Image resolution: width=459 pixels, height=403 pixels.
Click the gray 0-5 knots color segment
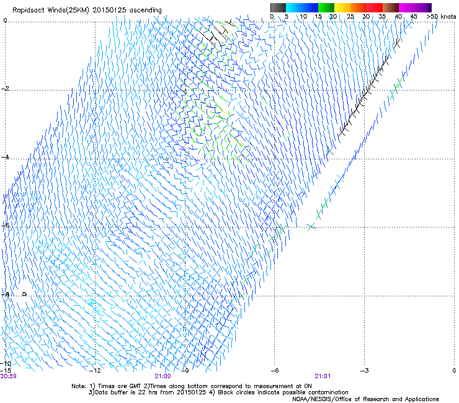click(278, 7)
